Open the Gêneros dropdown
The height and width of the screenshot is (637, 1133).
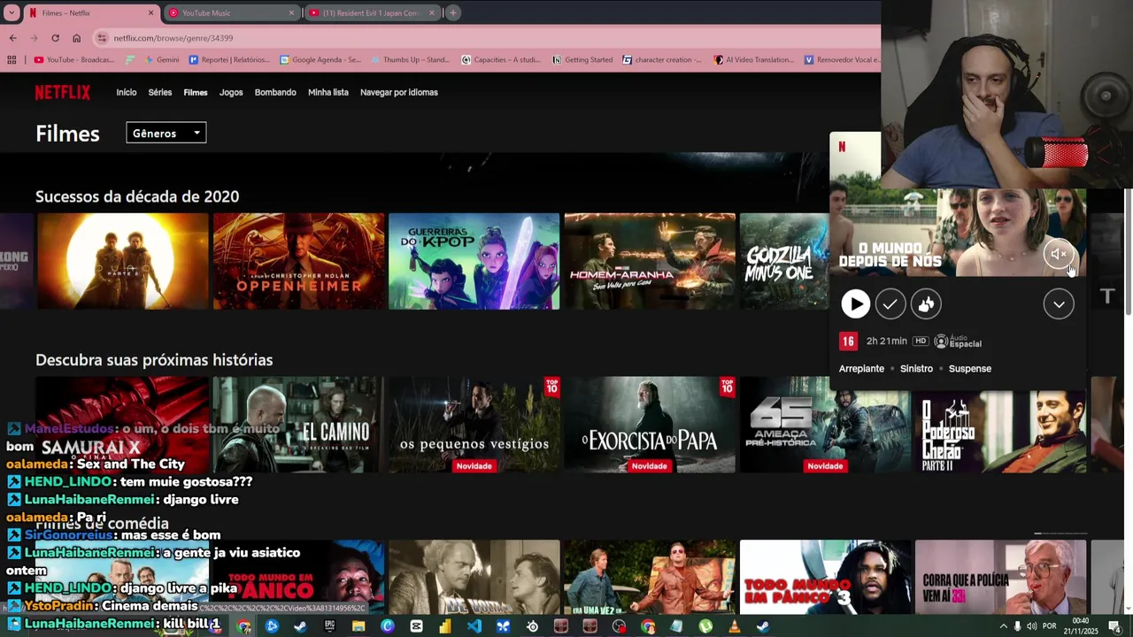166,133
